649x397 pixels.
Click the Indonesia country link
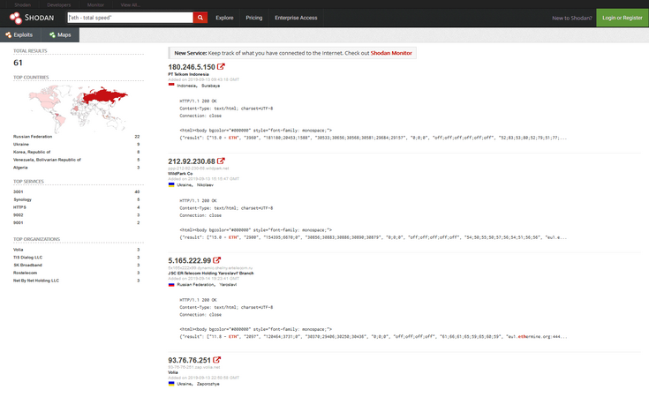(187, 86)
